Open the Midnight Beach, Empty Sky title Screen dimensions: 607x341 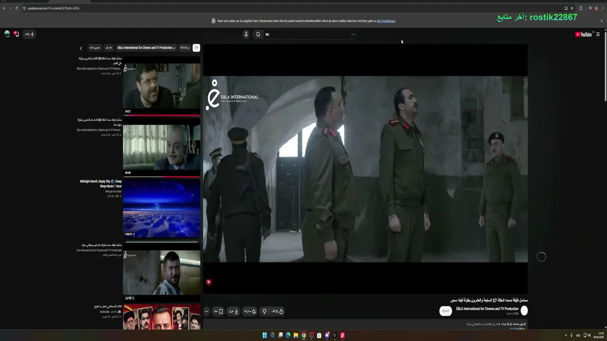tap(101, 184)
